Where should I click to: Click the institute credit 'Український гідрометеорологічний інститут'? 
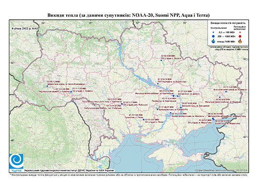pyautogui.click(x=69, y=171)
